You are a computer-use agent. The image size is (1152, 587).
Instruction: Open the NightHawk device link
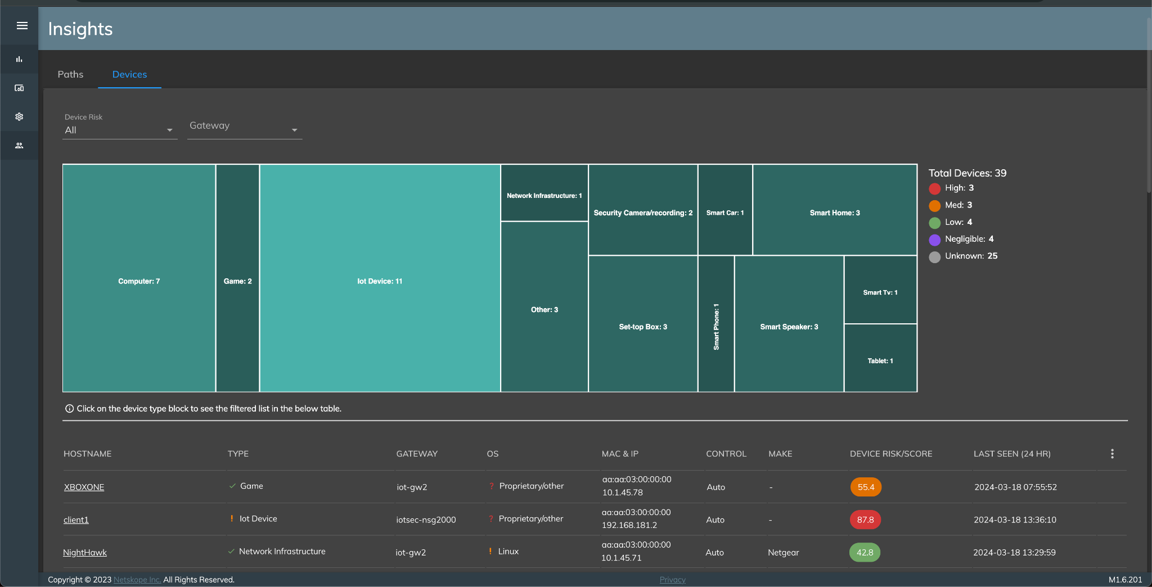tap(85, 553)
